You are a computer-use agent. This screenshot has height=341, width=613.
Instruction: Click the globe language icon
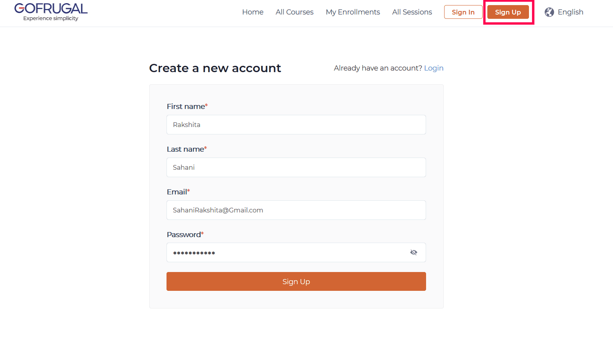click(549, 12)
